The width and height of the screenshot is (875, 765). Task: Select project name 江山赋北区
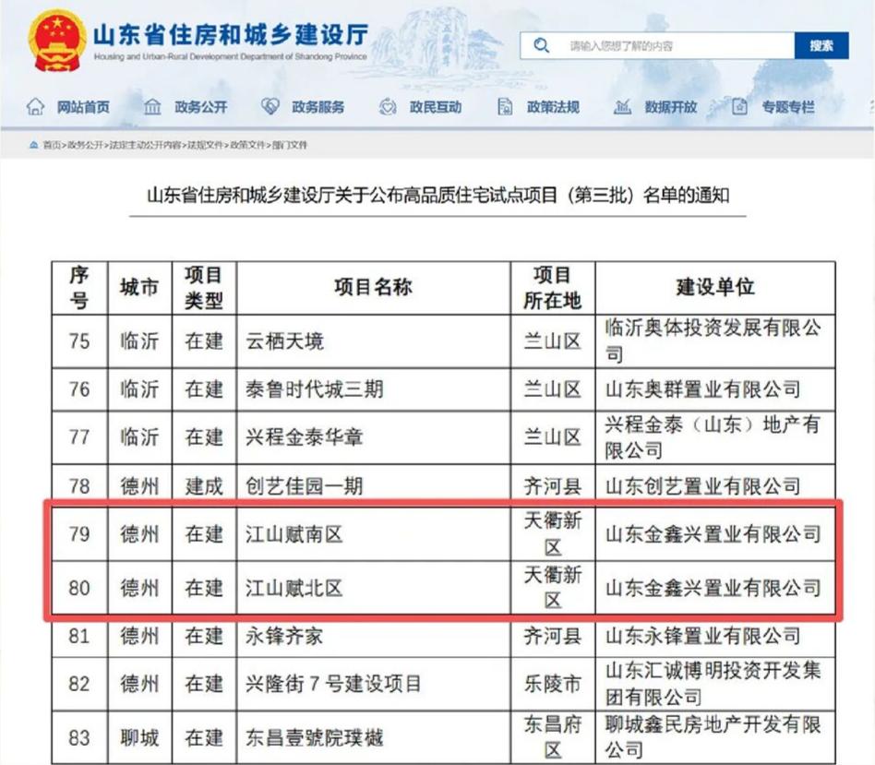click(x=294, y=588)
